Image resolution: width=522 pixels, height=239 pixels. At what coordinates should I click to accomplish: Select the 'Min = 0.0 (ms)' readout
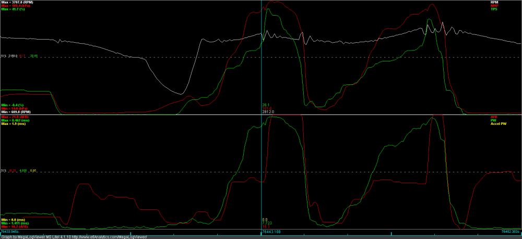pos(13,219)
